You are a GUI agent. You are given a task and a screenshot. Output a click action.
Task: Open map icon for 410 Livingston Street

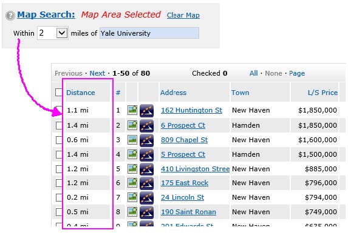147,169
